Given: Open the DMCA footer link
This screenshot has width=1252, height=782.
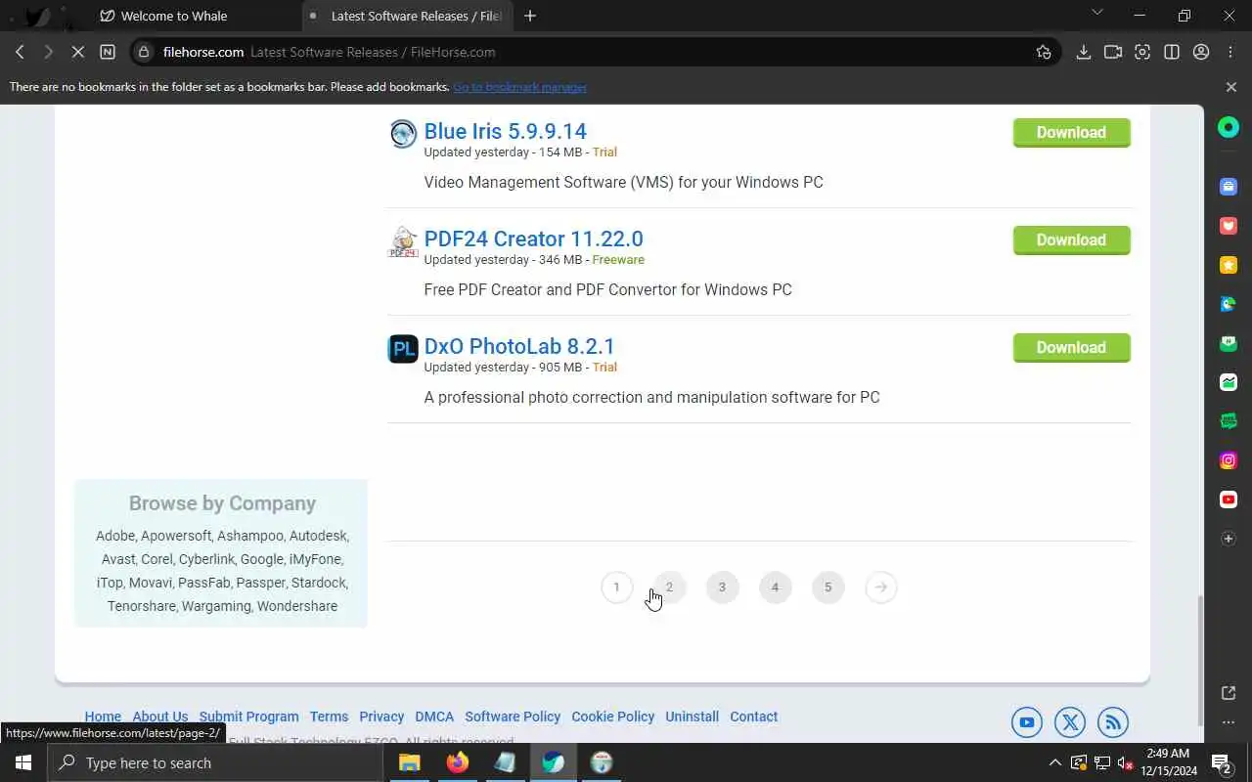Looking at the screenshot, I should tap(434, 717).
